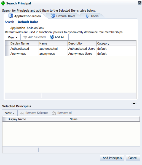Click the Add Principals button

pyautogui.click(x=112, y=158)
